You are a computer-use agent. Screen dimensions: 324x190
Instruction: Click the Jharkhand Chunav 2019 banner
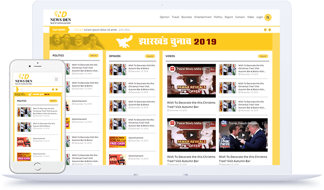point(161,41)
